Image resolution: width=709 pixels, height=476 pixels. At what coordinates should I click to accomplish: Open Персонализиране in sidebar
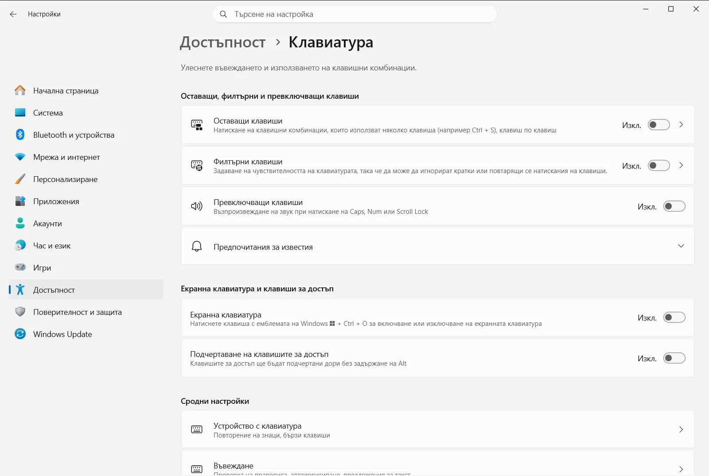pyautogui.click(x=86, y=179)
